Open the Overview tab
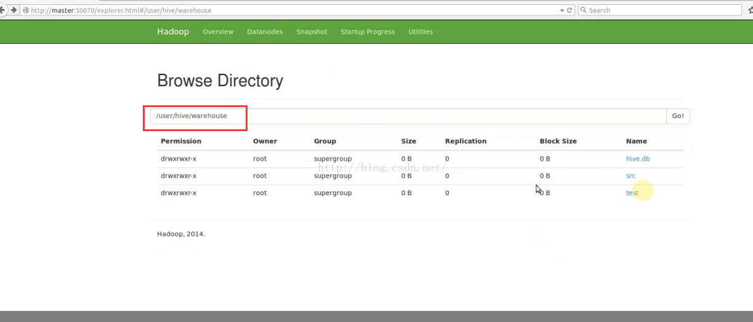 tap(218, 31)
